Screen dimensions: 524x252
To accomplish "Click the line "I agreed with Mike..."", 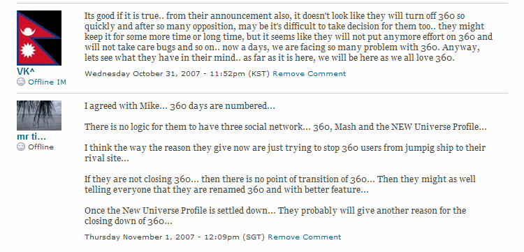I will tap(180, 106).
